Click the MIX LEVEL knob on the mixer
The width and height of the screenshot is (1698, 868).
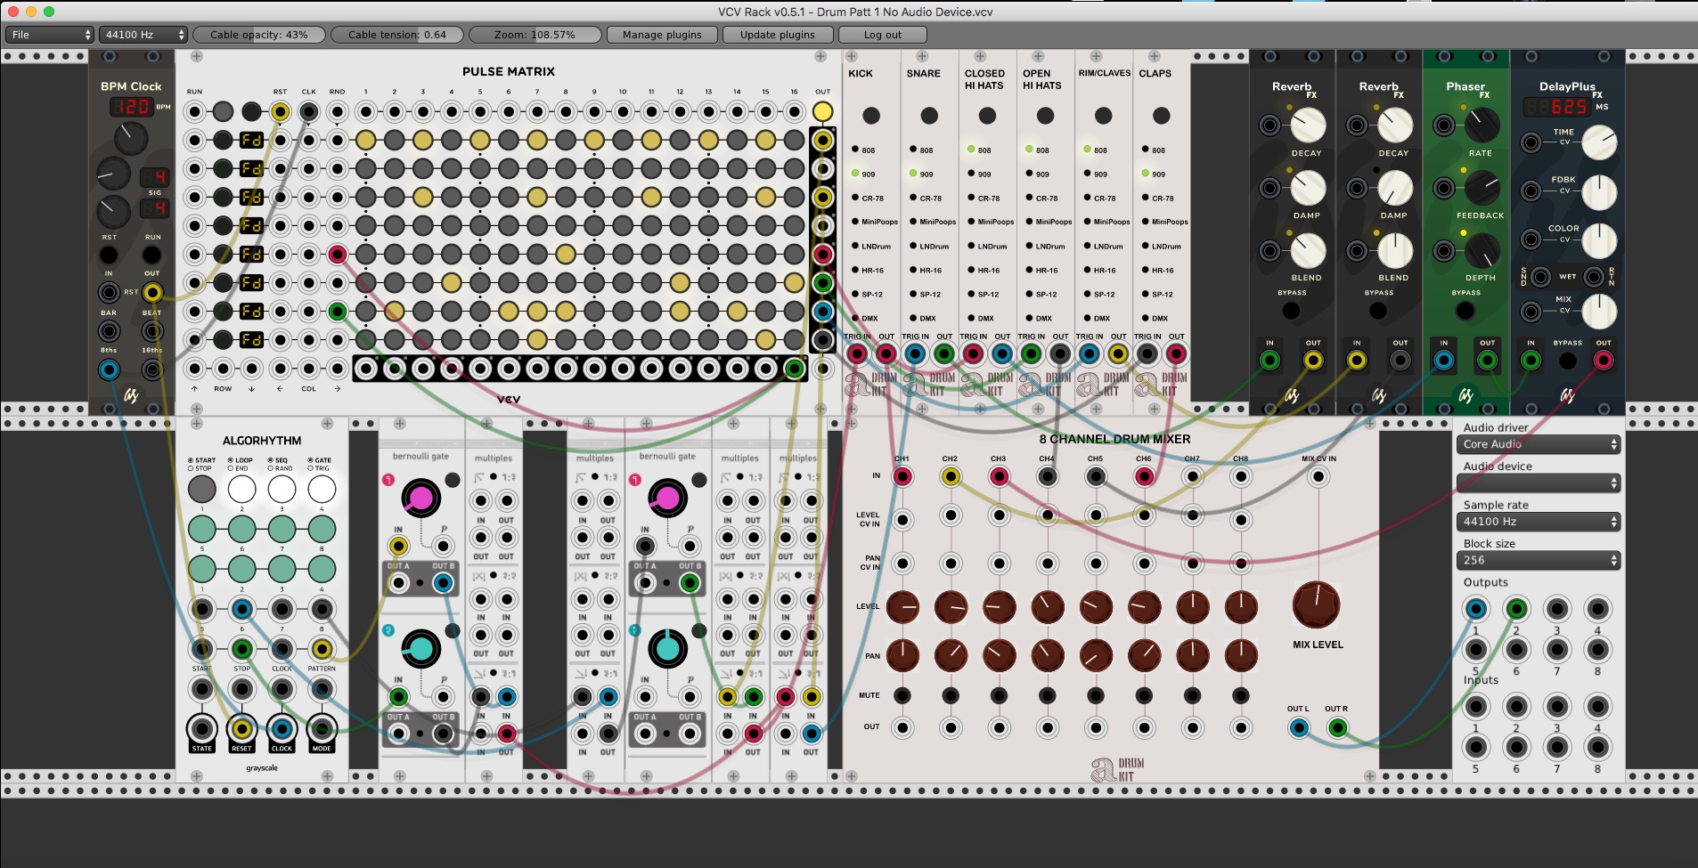pos(1316,605)
